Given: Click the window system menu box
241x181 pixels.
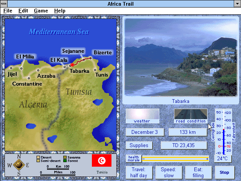Looking at the screenshot, I should click(x=4, y=4).
